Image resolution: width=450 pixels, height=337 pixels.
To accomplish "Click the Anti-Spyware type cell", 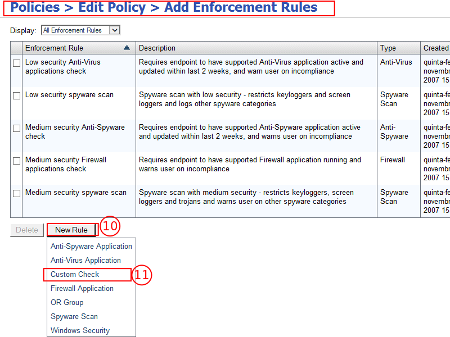I will tap(394, 131).
